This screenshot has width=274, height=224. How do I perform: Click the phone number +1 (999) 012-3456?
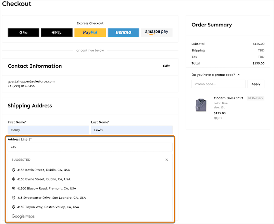click(21, 86)
